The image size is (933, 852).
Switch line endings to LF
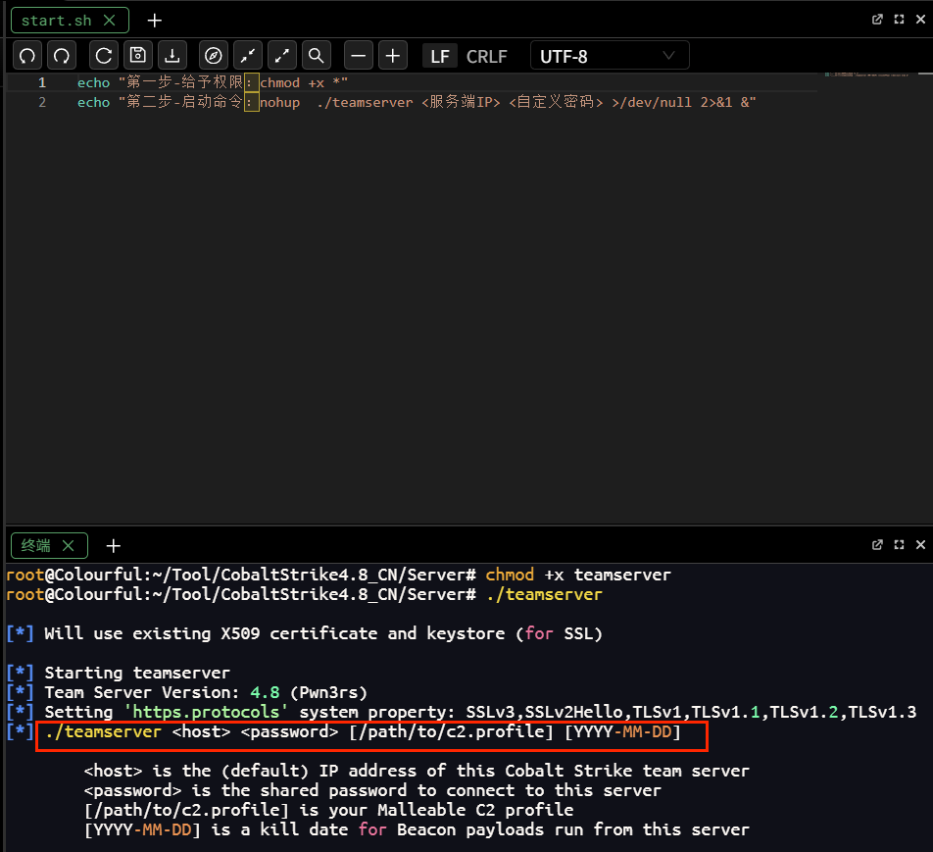pyautogui.click(x=440, y=57)
